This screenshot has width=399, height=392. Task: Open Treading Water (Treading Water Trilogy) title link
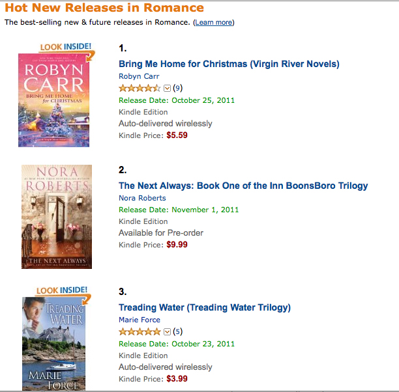(205, 307)
